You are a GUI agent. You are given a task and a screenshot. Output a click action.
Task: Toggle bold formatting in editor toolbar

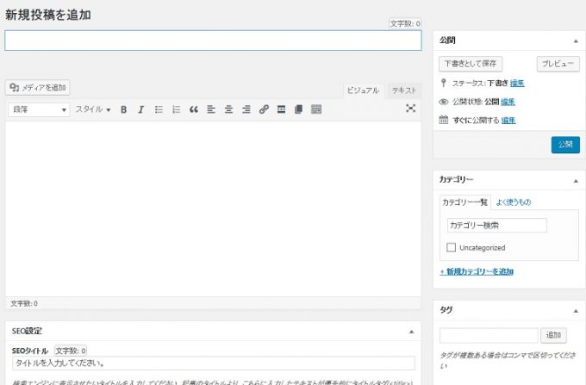pyautogui.click(x=124, y=109)
